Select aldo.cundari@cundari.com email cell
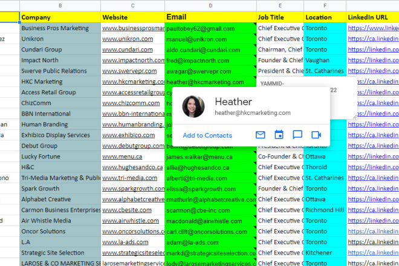Viewport: 399px width, 266px height. point(210,50)
